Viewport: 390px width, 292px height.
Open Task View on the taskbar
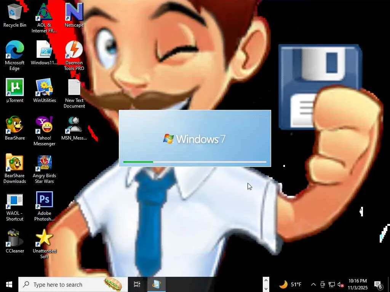[x=137, y=284]
